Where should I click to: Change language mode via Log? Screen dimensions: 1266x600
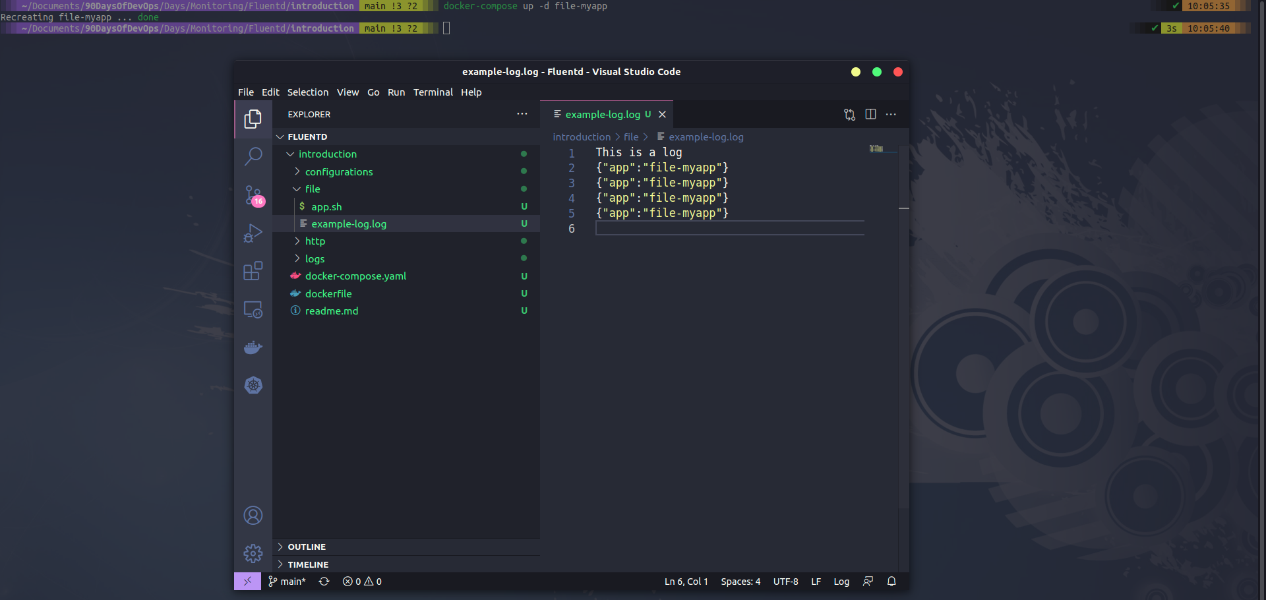click(841, 582)
